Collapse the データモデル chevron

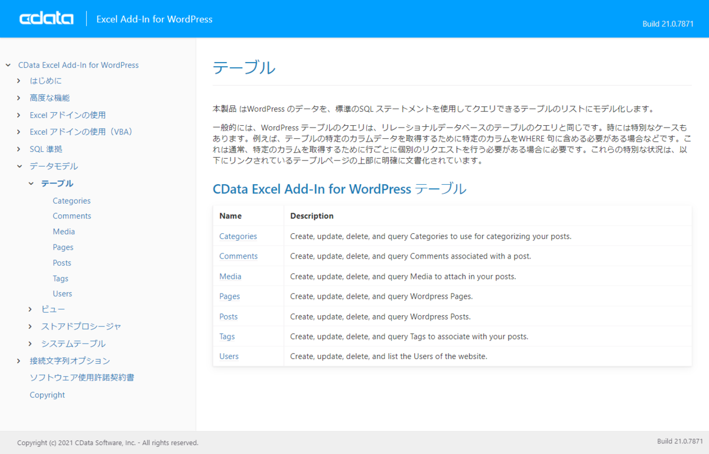coord(19,166)
